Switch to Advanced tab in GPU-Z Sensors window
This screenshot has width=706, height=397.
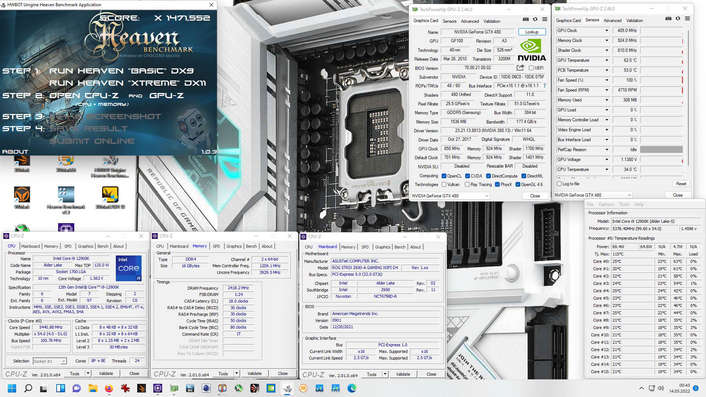612,21
